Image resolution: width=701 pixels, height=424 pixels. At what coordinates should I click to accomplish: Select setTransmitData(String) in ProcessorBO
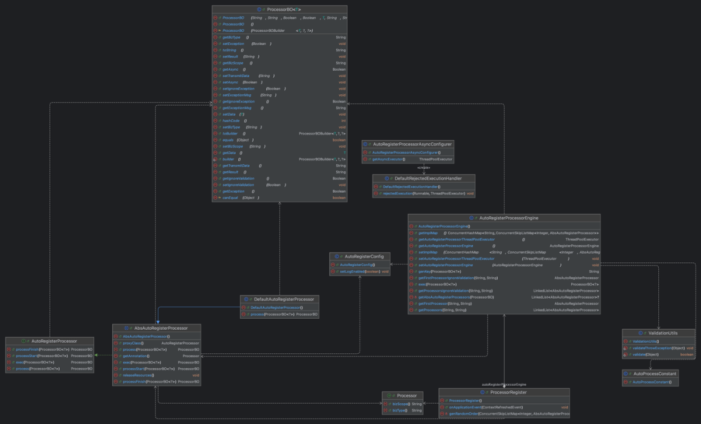tap(279, 76)
